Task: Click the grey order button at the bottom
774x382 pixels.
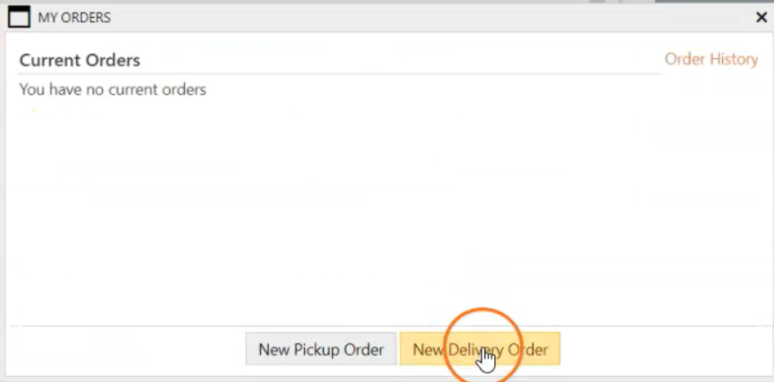Action: pos(321,349)
